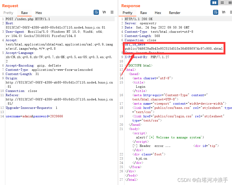Viewport: 232px width, 185px height.
Task: Click the Upgrade-Insecure-Requests header line
Action: click(32, 108)
